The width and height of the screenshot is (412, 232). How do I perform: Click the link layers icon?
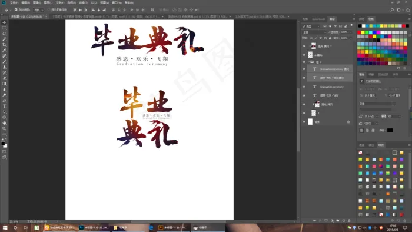point(314,220)
